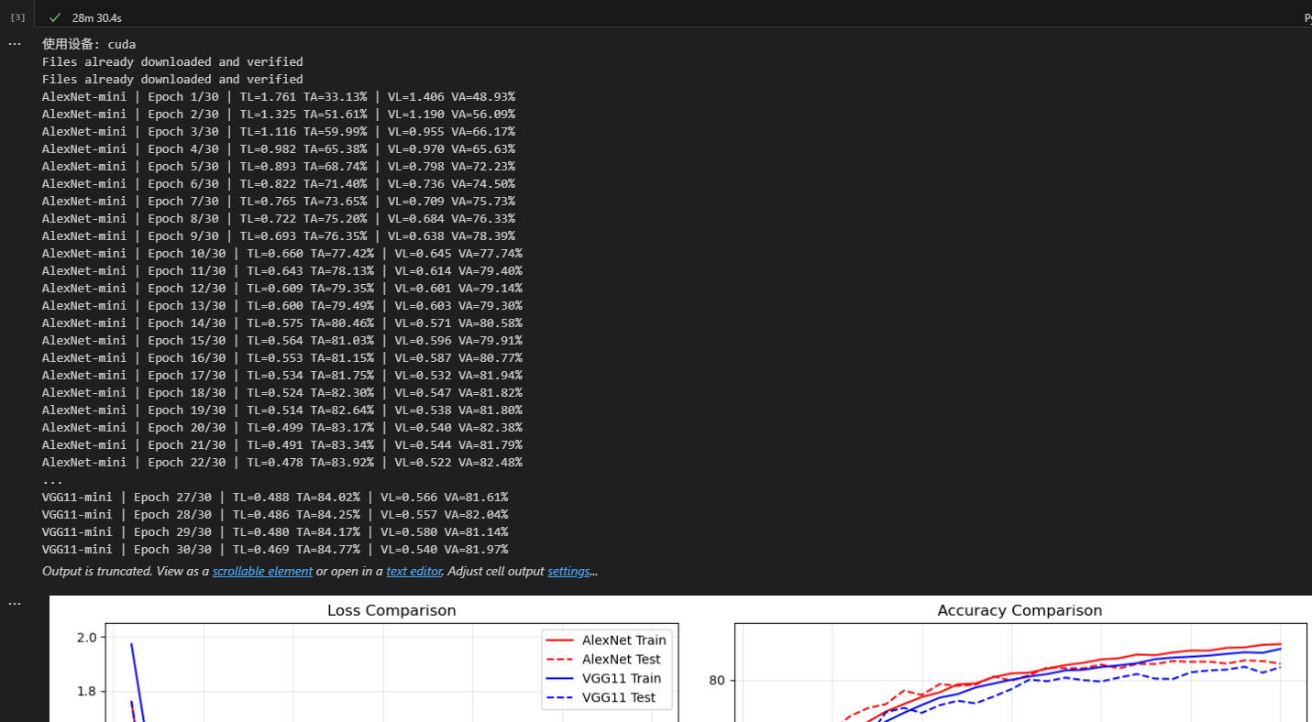Click AlexNet Test legend entry
The width and height of the screenshot is (1312, 722).
click(603, 660)
